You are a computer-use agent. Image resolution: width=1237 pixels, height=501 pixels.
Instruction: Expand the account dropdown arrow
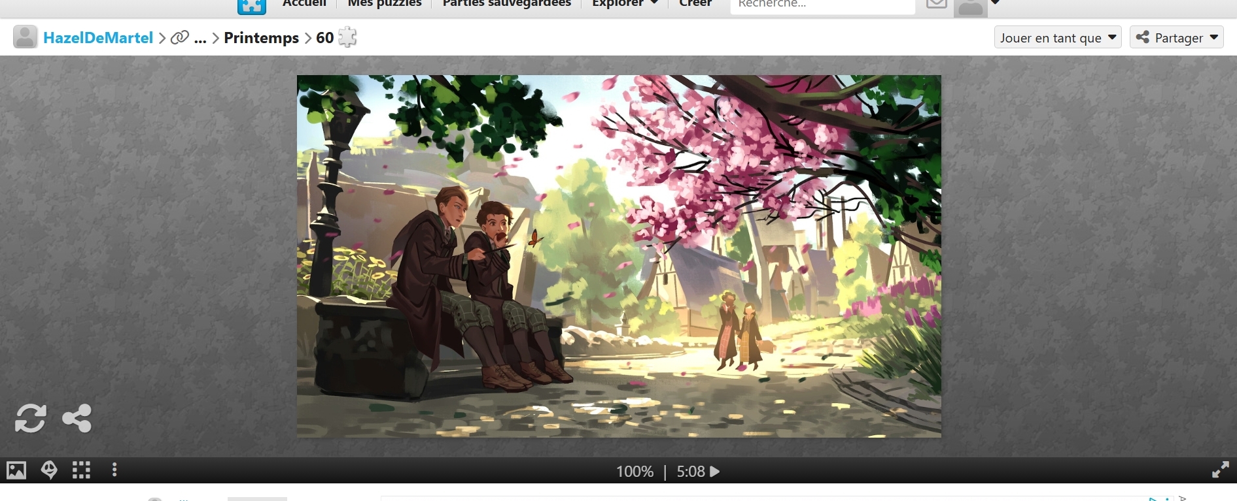pyautogui.click(x=996, y=3)
